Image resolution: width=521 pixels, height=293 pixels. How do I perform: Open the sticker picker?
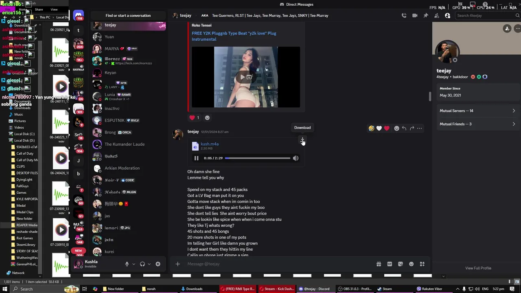tap(401, 264)
